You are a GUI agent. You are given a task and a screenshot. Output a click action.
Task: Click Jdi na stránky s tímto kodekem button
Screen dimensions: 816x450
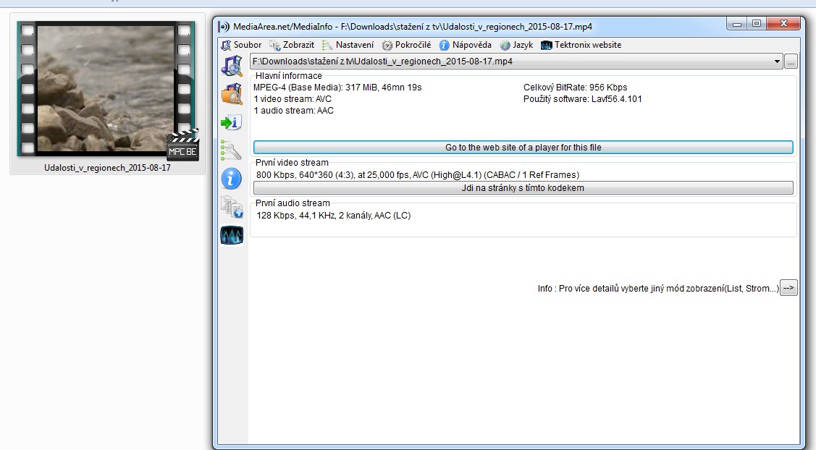pyautogui.click(x=523, y=188)
